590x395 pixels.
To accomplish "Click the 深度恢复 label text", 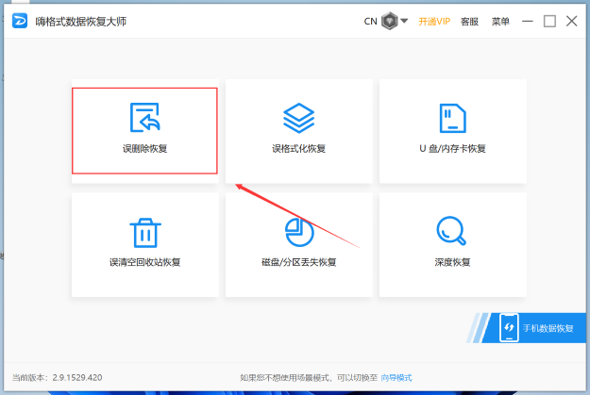I will [453, 262].
